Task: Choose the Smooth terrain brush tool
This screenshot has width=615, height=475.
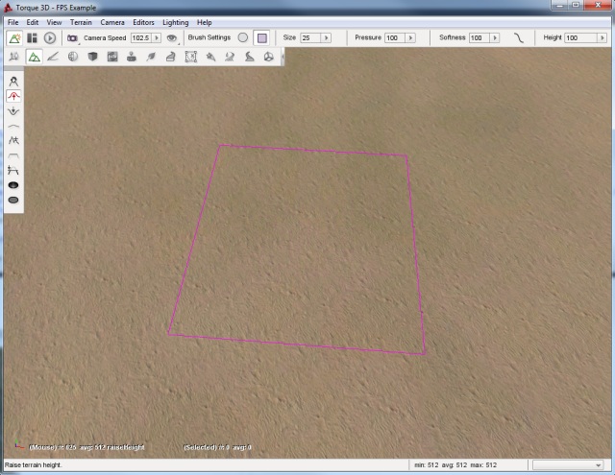Action: click(13, 126)
